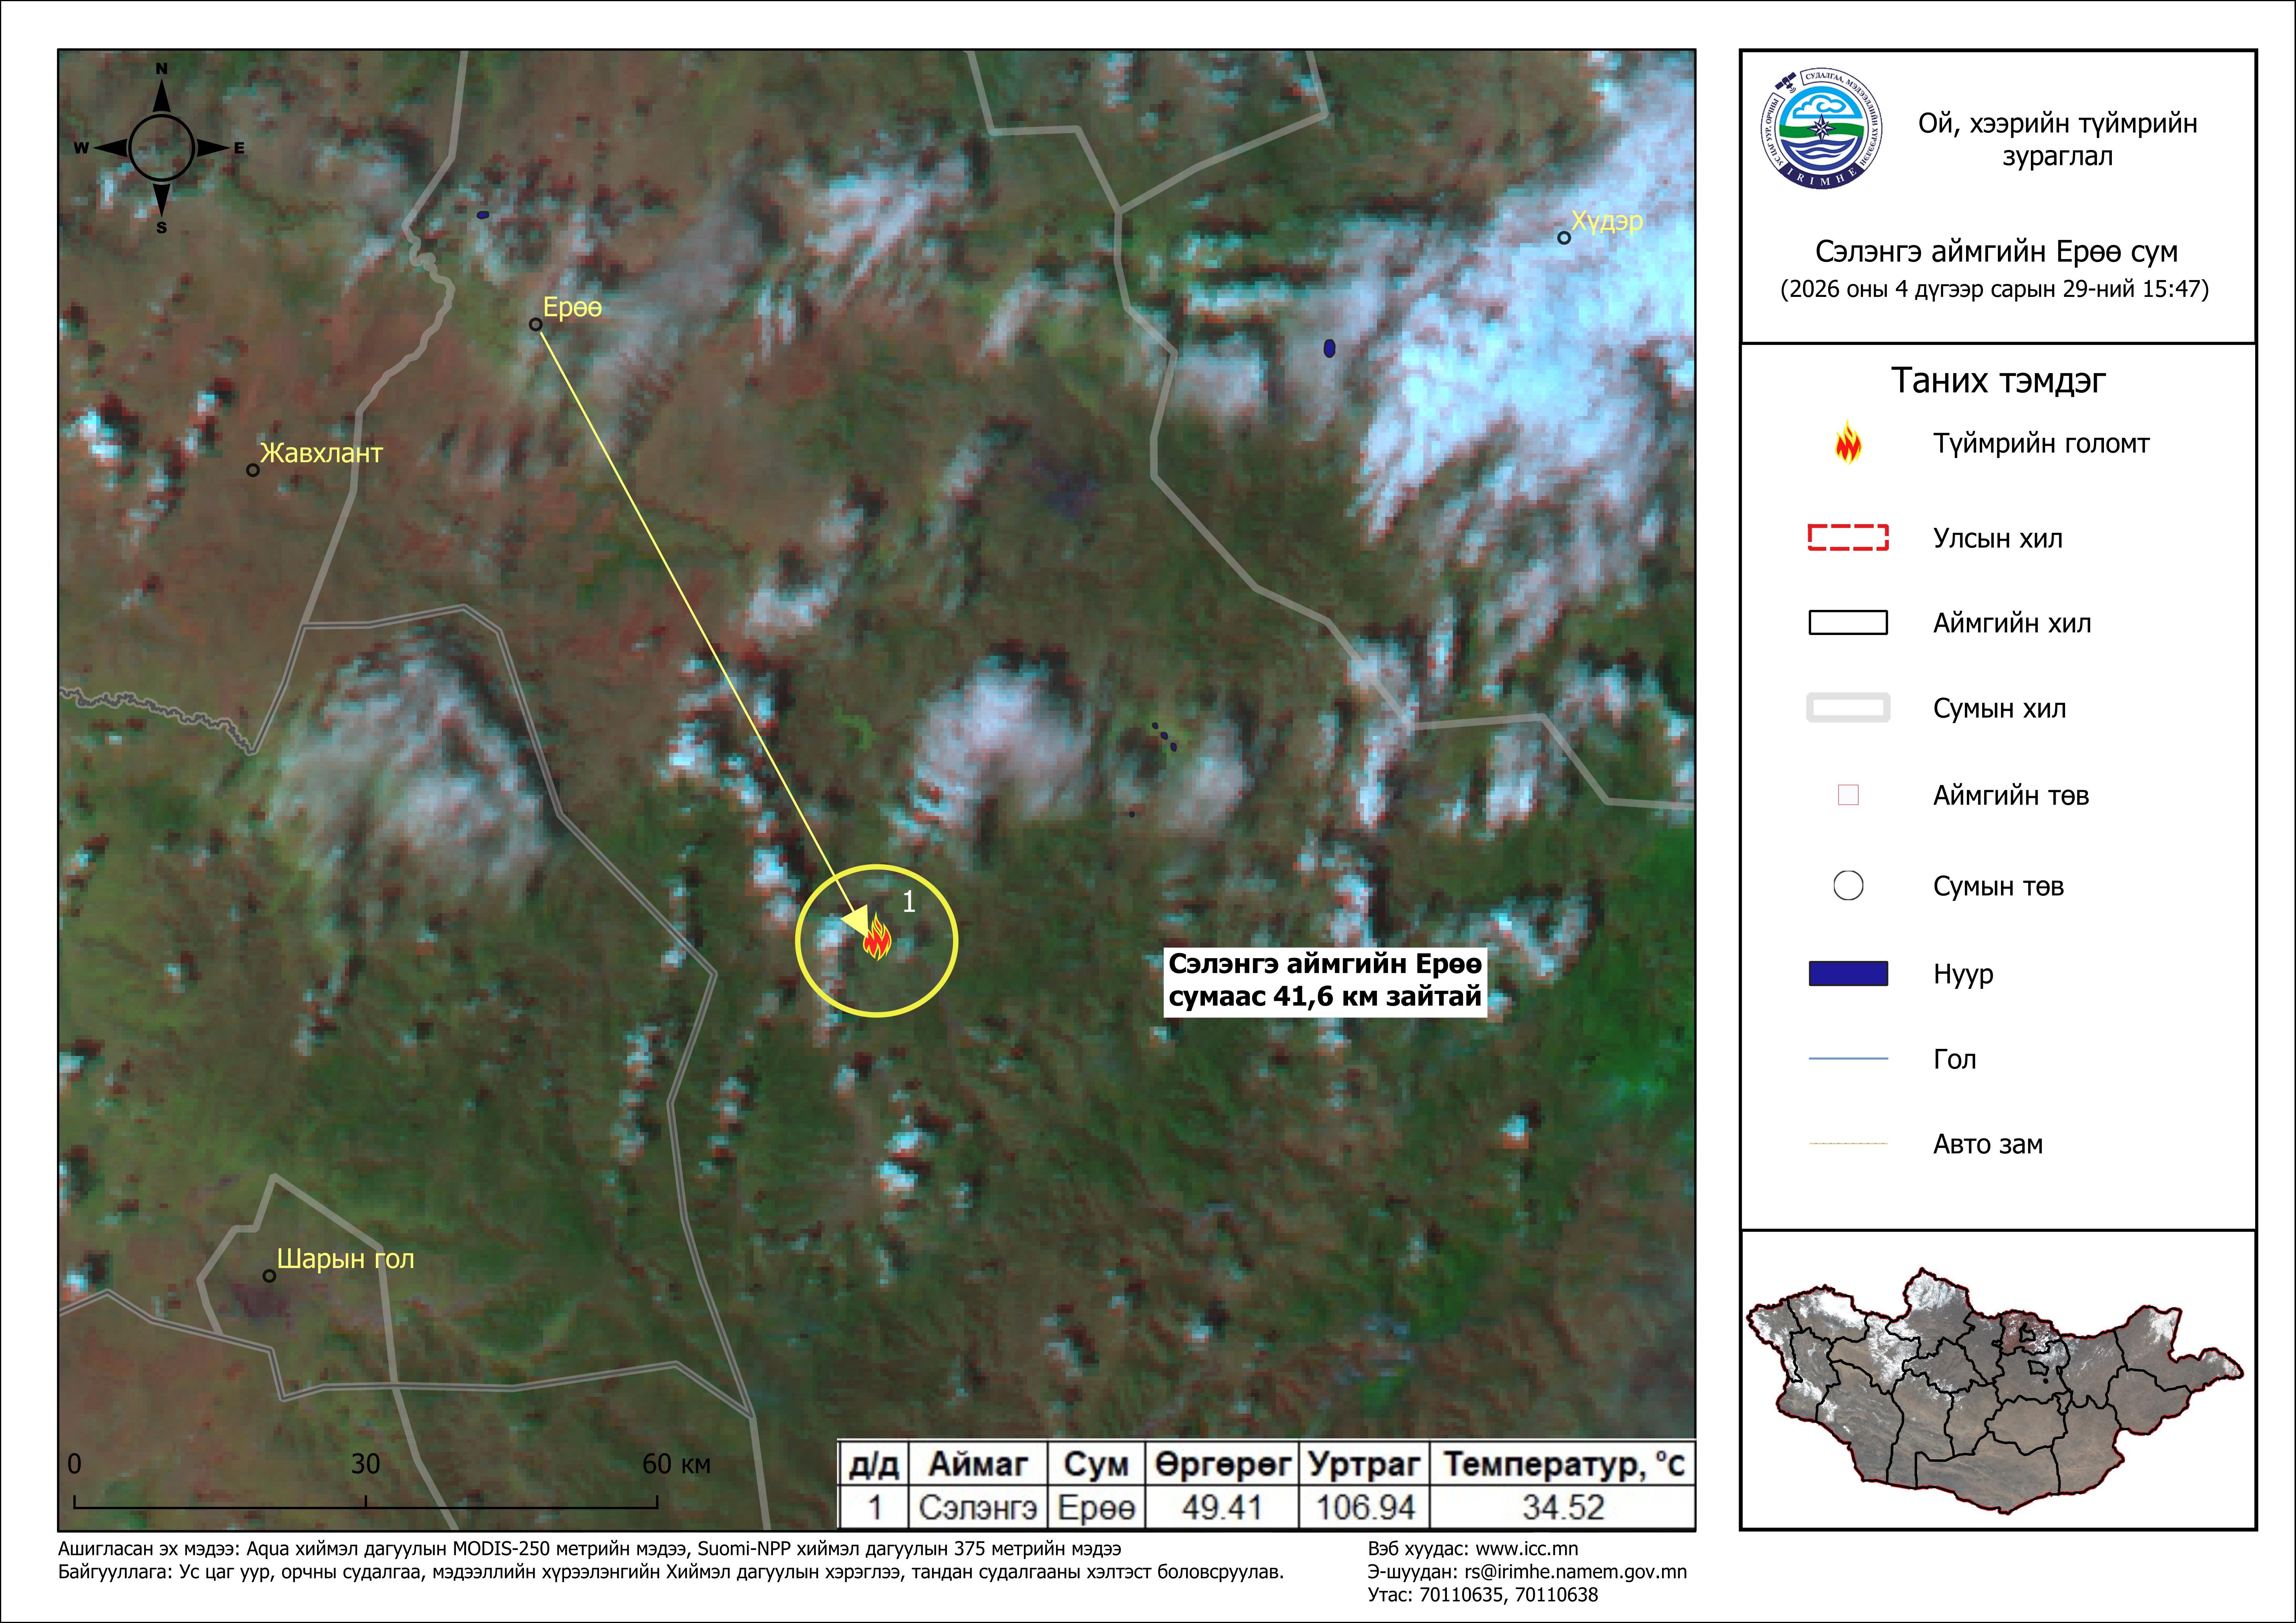Click the Аймгийн хил black rectangle symbol
This screenshot has height=1623, width=2296.
(x=1848, y=623)
